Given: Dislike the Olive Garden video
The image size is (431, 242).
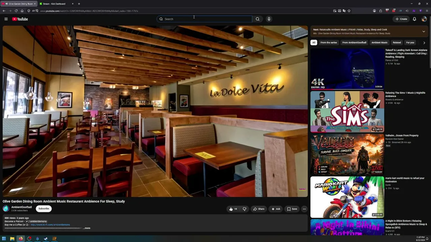Looking at the screenshot, I should 244,209.
